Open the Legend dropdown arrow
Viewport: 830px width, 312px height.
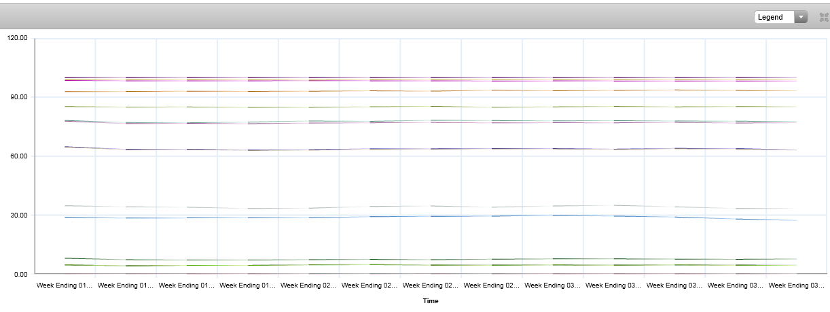pyautogui.click(x=801, y=17)
